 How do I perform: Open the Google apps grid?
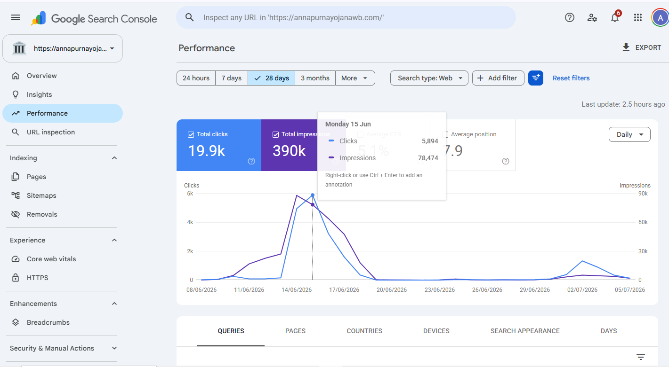(x=638, y=17)
